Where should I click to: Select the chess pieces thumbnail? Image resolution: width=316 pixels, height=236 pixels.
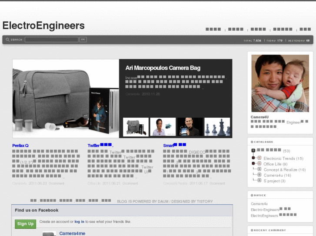[x=217, y=127]
